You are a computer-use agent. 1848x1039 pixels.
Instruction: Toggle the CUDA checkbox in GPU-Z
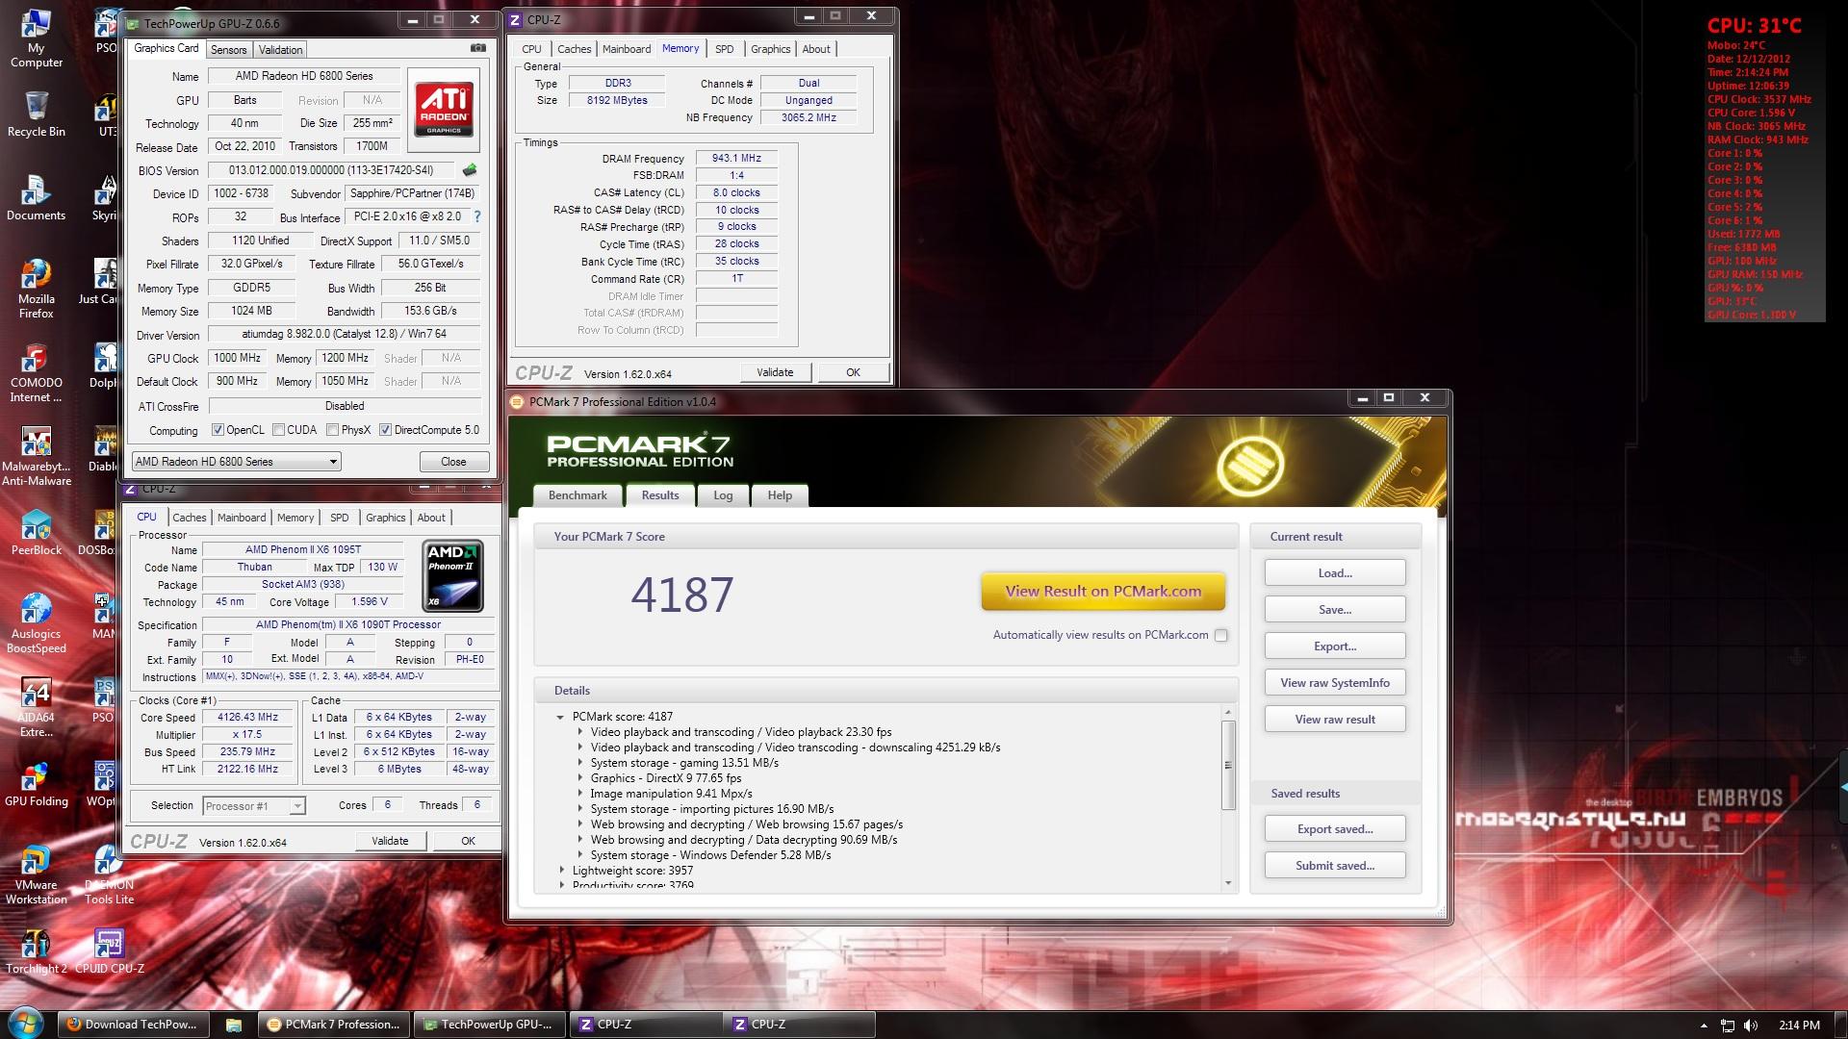tap(278, 430)
